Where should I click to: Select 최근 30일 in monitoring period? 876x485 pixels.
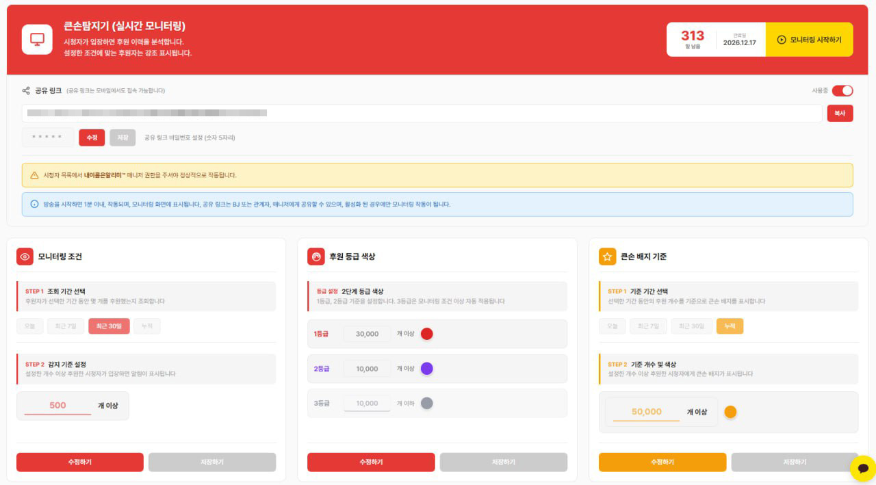pyautogui.click(x=109, y=326)
